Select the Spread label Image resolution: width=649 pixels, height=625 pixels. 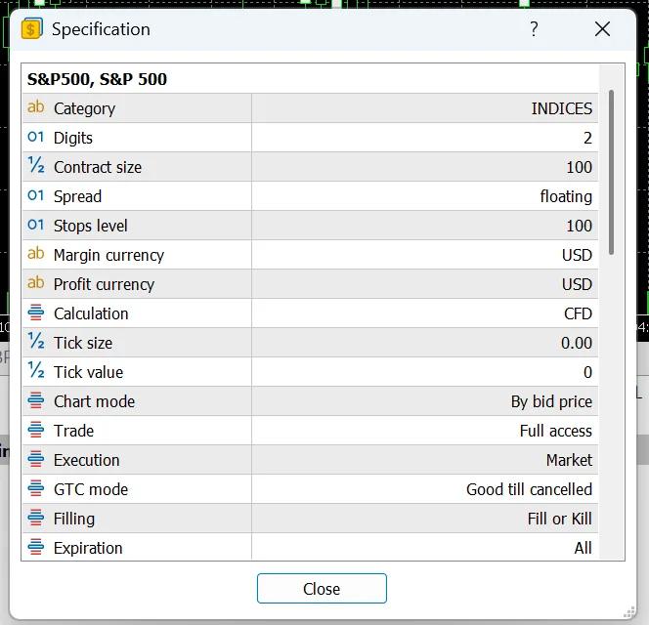pos(77,196)
